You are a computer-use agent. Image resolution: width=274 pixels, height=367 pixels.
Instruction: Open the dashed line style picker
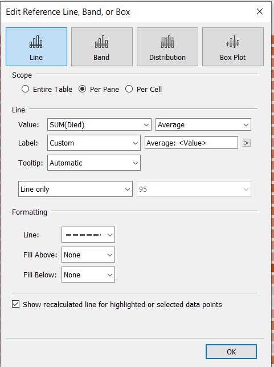pos(88,235)
